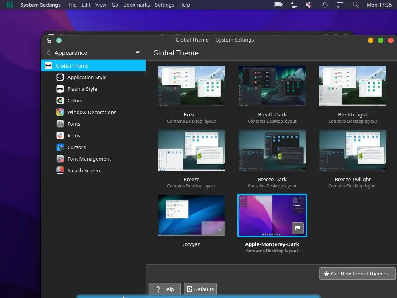Click the Defaults button
Viewport: 397px width, 298px height.
pos(200,289)
